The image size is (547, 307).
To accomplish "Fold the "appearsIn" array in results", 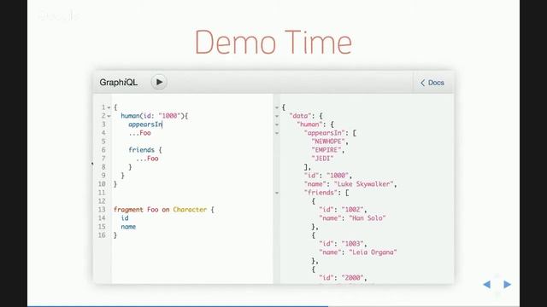I will (x=277, y=133).
